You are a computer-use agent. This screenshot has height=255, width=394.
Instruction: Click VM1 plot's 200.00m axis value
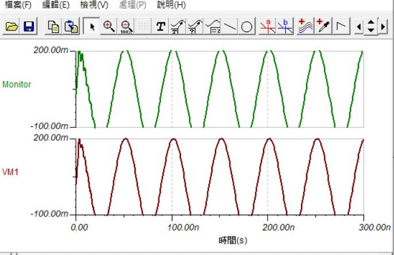point(51,138)
